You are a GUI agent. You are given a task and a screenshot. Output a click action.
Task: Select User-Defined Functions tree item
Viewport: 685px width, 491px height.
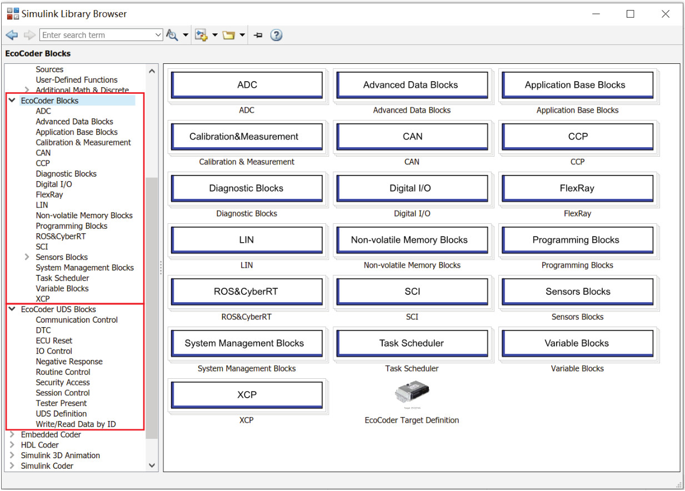77,80
